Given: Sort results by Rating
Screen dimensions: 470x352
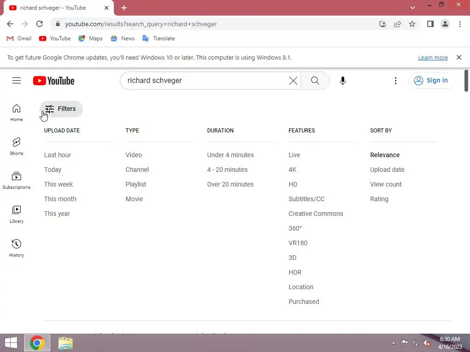Looking at the screenshot, I should tap(379, 199).
